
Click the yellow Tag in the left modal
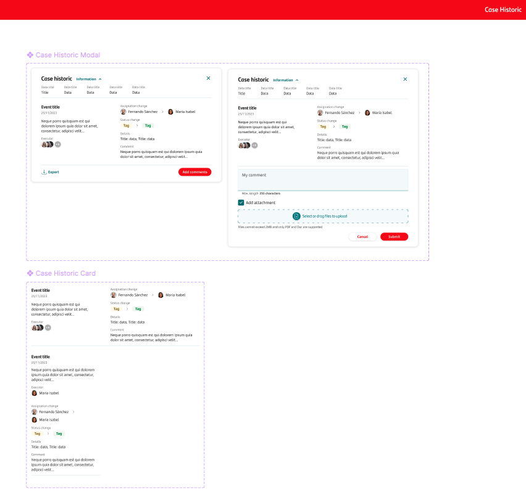tap(126, 126)
